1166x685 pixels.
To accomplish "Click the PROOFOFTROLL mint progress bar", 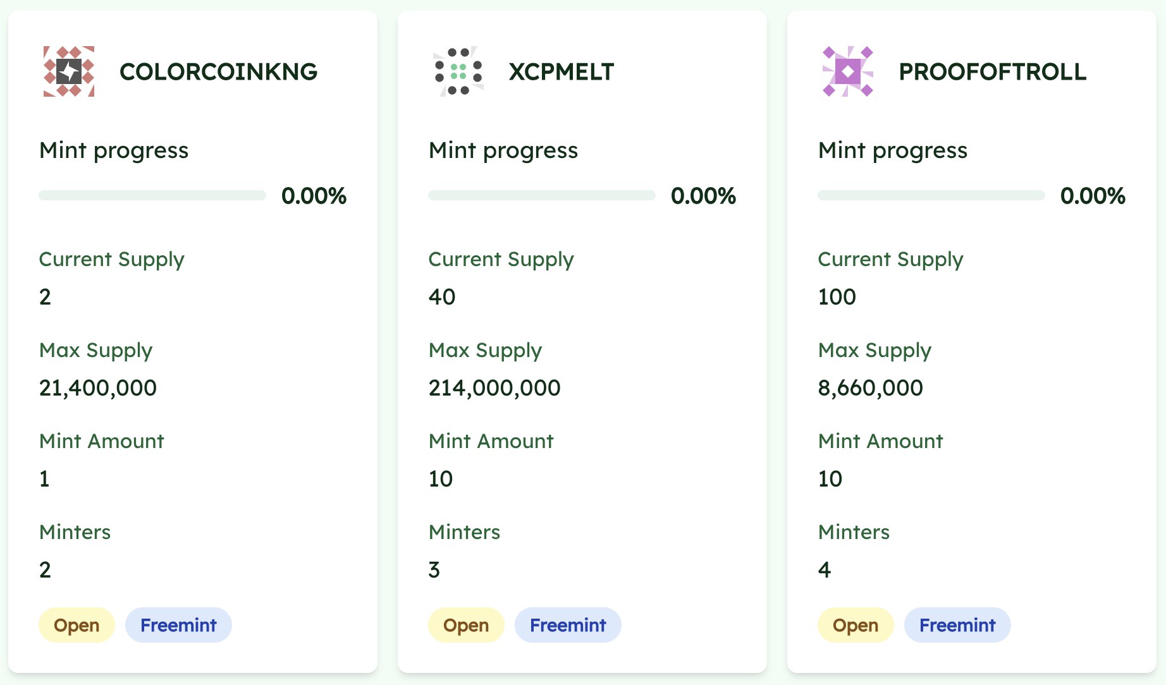I will point(931,195).
